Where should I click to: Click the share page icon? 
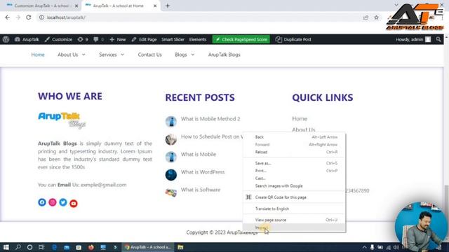coord(366,17)
